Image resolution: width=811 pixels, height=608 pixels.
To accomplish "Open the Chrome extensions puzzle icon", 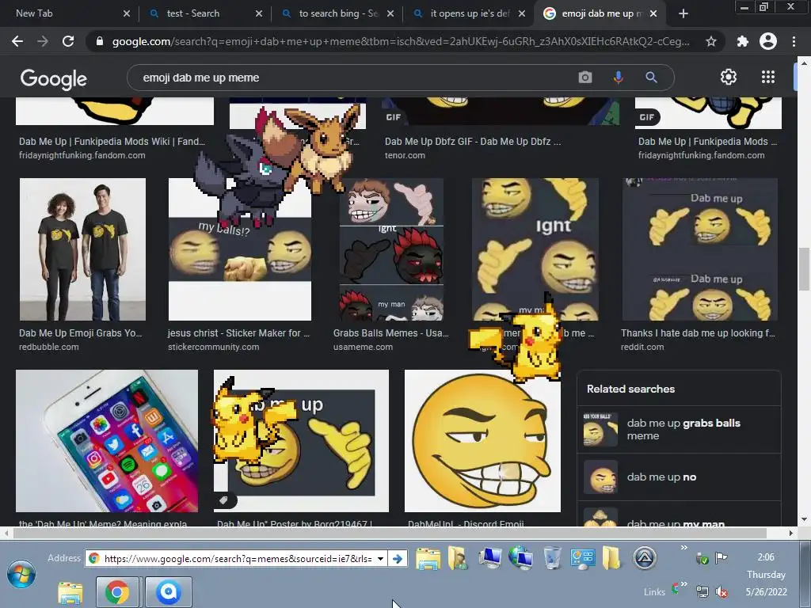I will (742, 41).
